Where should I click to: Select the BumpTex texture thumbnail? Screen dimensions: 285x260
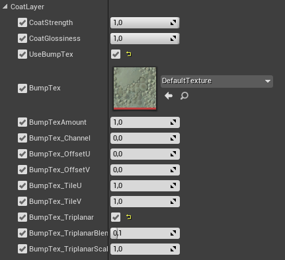click(135, 88)
